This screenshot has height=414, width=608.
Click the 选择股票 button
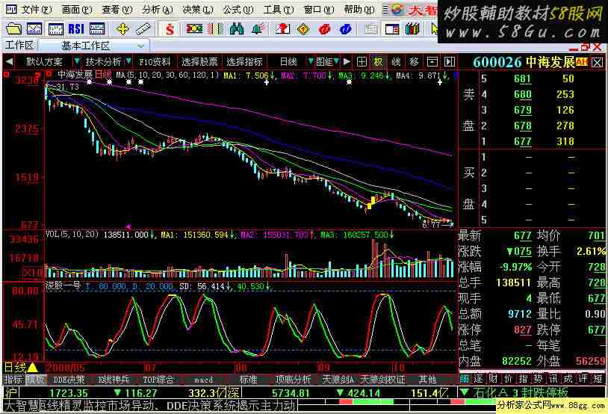click(199, 62)
